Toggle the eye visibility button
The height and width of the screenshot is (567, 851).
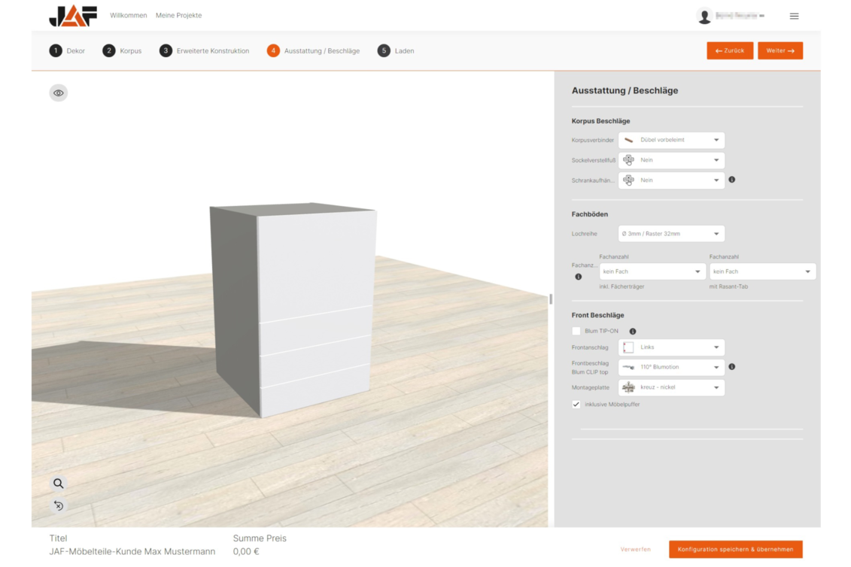[59, 93]
